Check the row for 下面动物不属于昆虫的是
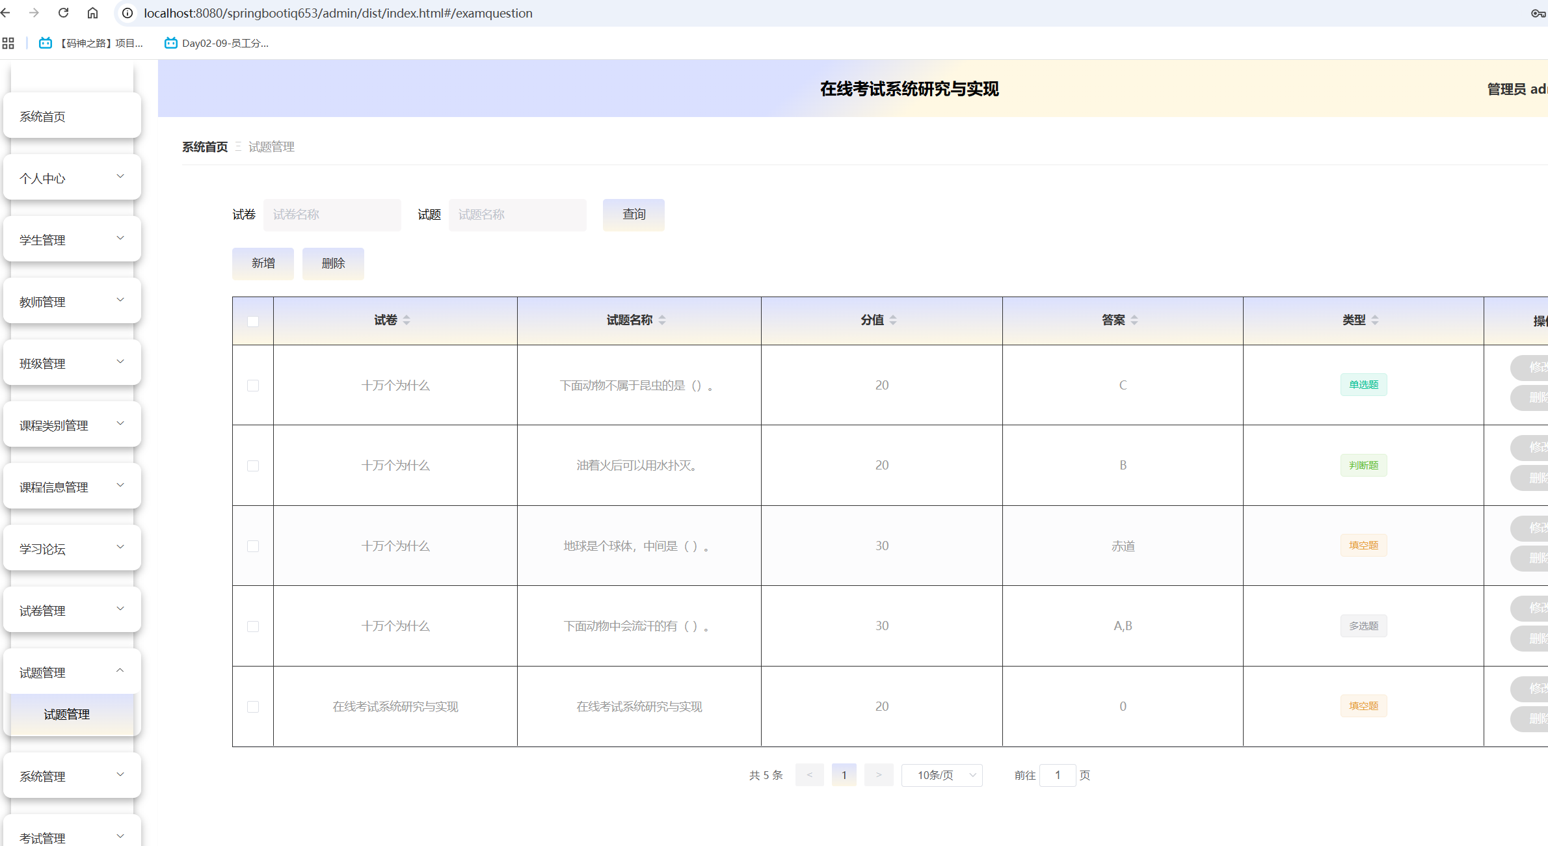 [x=253, y=386]
